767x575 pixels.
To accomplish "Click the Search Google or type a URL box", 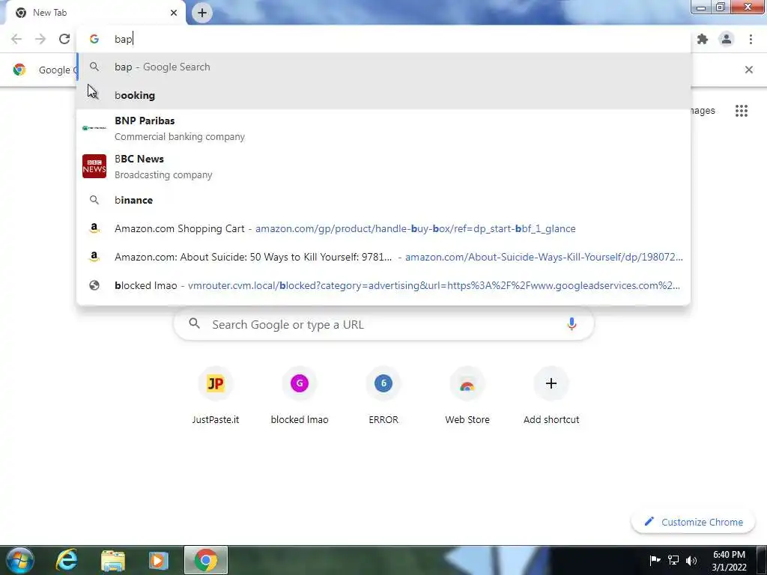I will click(384, 324).
